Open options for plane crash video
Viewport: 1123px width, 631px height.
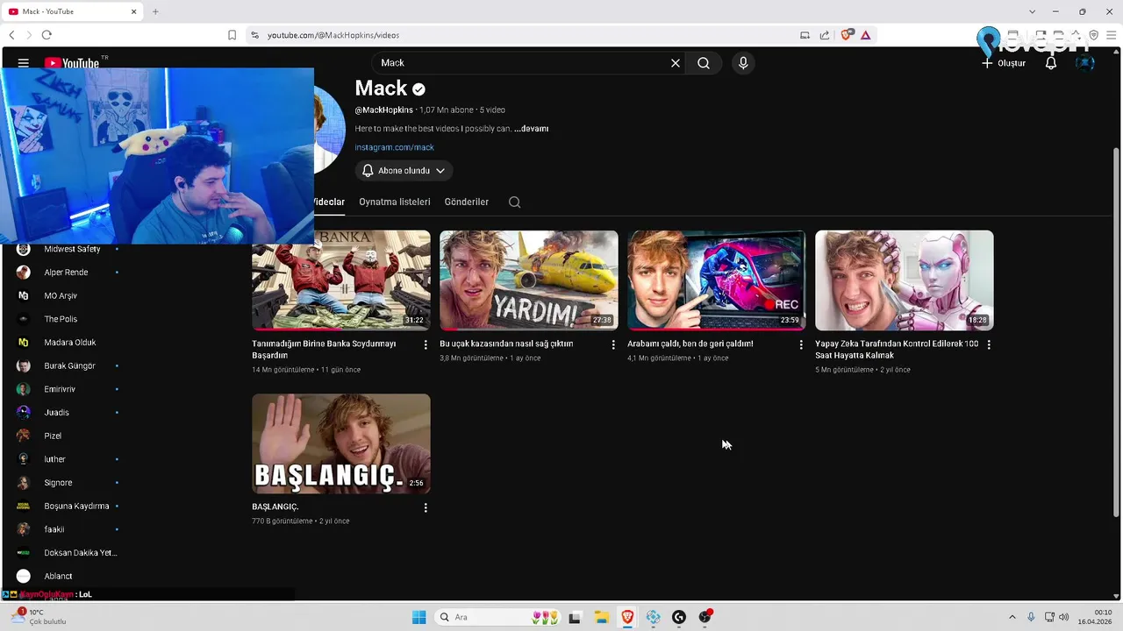point(613,344)
